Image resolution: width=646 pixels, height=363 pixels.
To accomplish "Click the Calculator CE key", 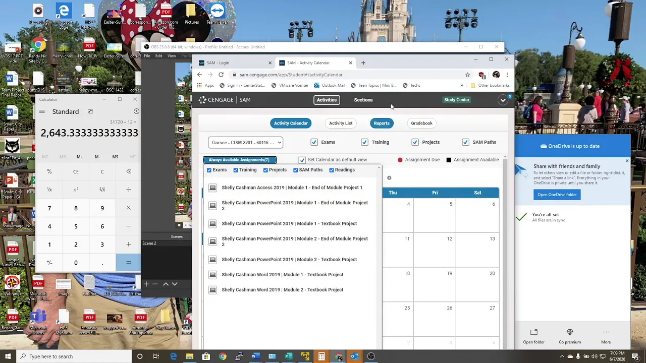I will pyautogui.click(x=76, y=171).
